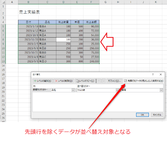Move sort level up with up arrow
The image size is (167, 141).
pos(99,81)
